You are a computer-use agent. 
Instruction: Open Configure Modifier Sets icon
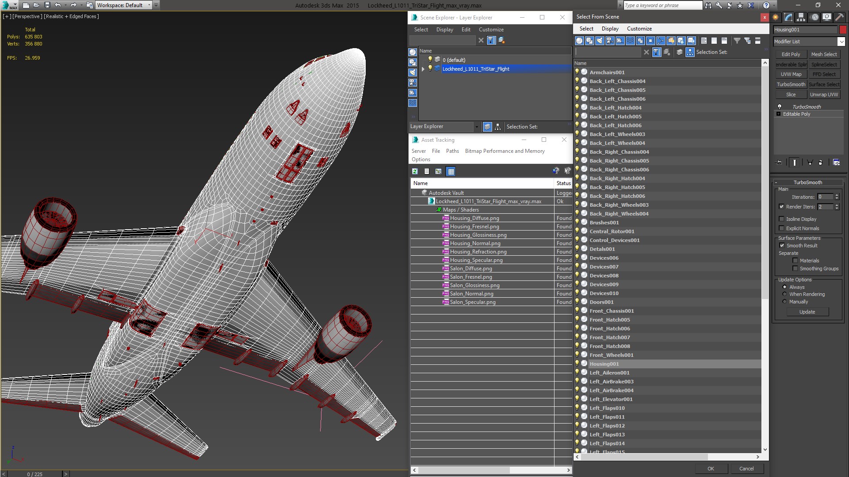[x=836, y=163]
